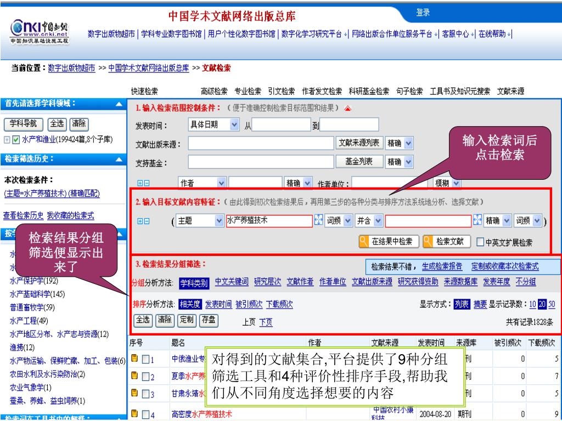Collapse the 检索筛选历史 panel arrow

tap(119, 160)
